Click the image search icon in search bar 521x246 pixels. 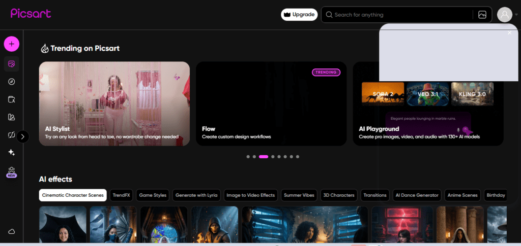(482, 15)
